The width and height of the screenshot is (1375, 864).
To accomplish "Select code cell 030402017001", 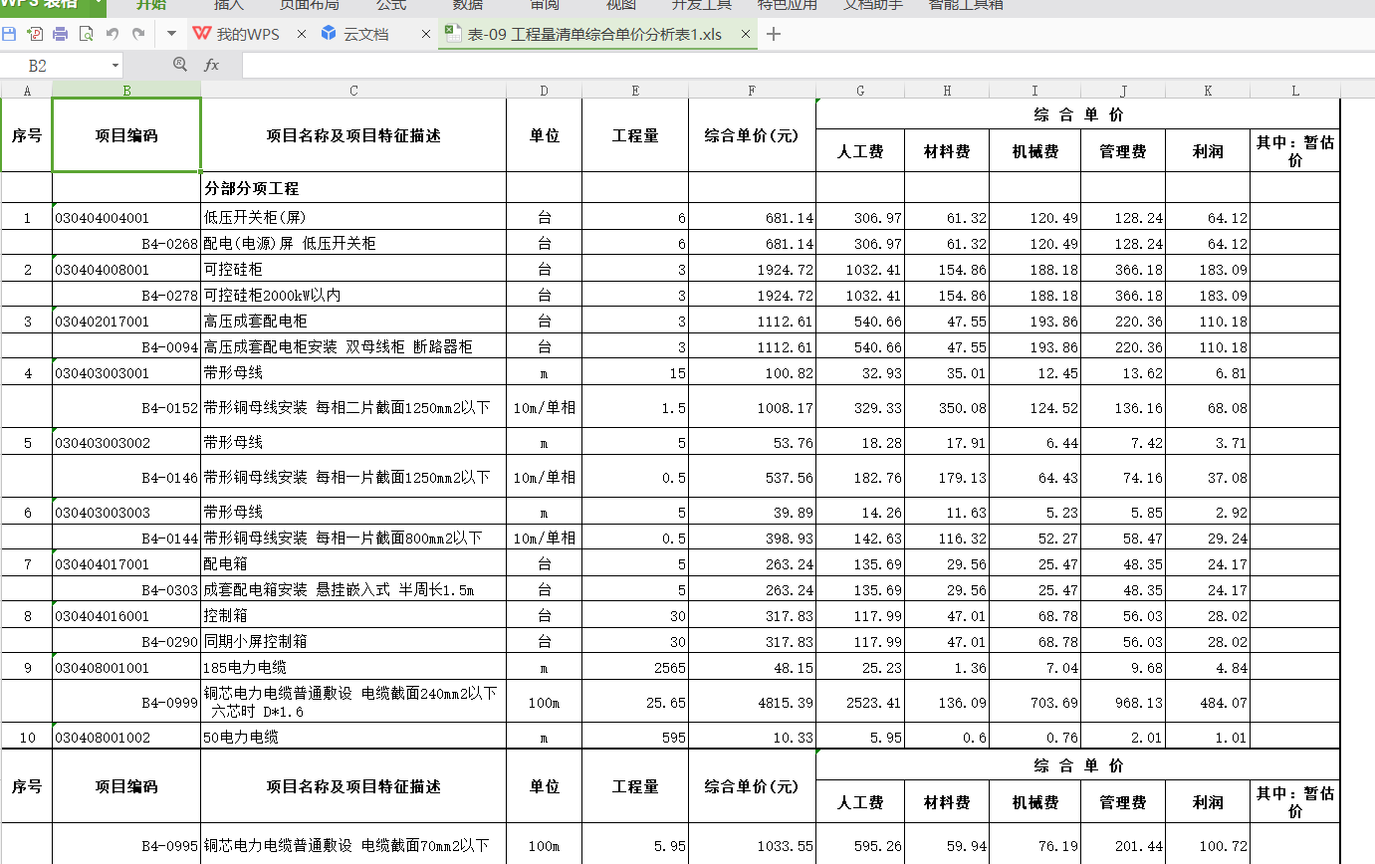I will (126, 322).
